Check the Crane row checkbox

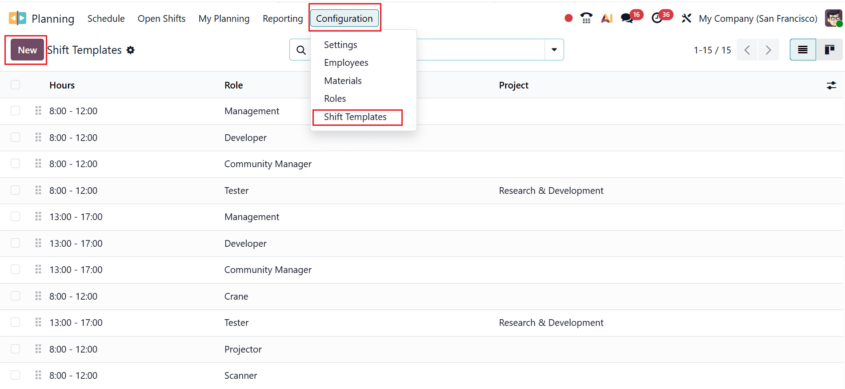tap(16, 296)
